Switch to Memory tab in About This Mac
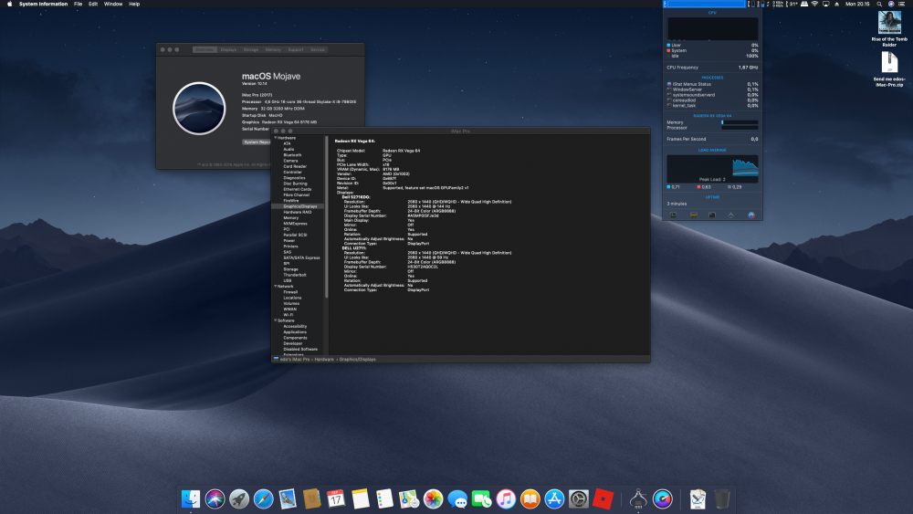The width and height of the screenshot is (913, 514). tap(273, 49)
